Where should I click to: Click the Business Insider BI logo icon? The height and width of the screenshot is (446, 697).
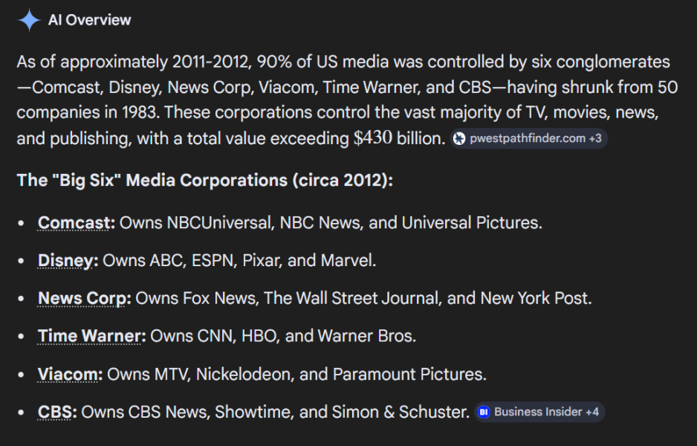pos(484,413)
